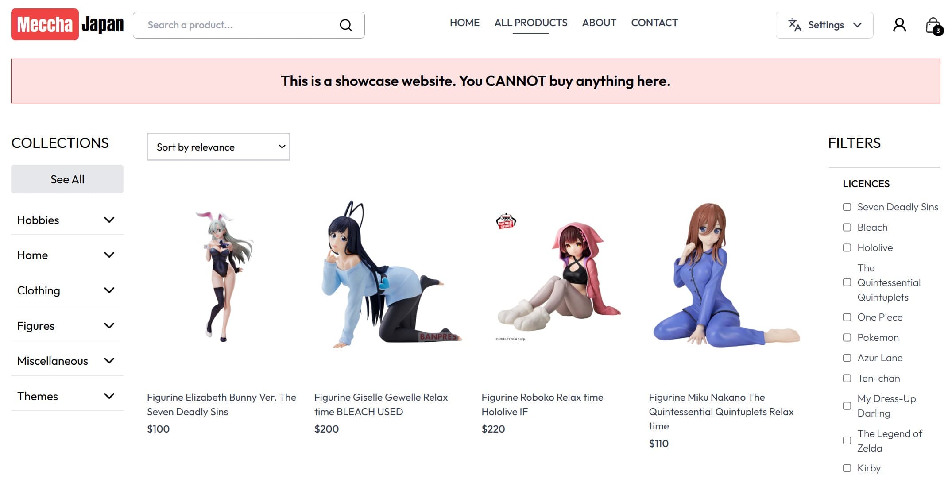Expand Themes collection chevron
Image resolution: width=948 pixels, height=479 pixels.
(109, 396)
